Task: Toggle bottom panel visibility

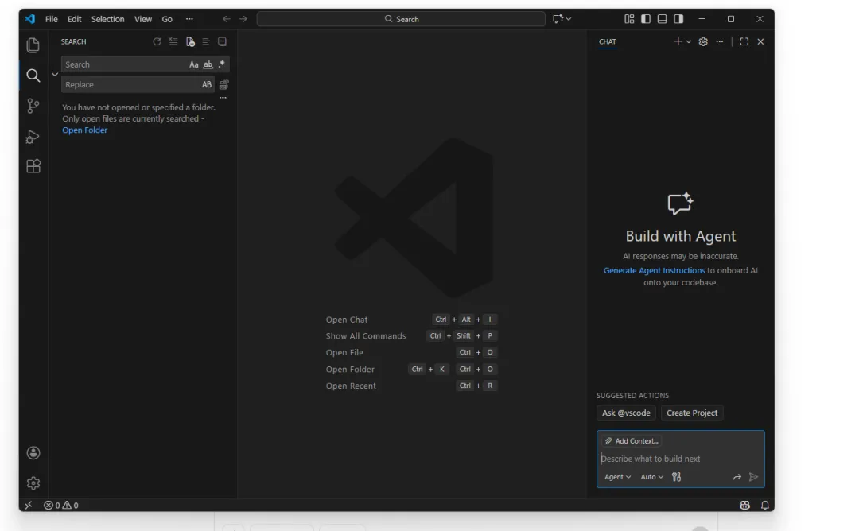Action: [662, 19]
